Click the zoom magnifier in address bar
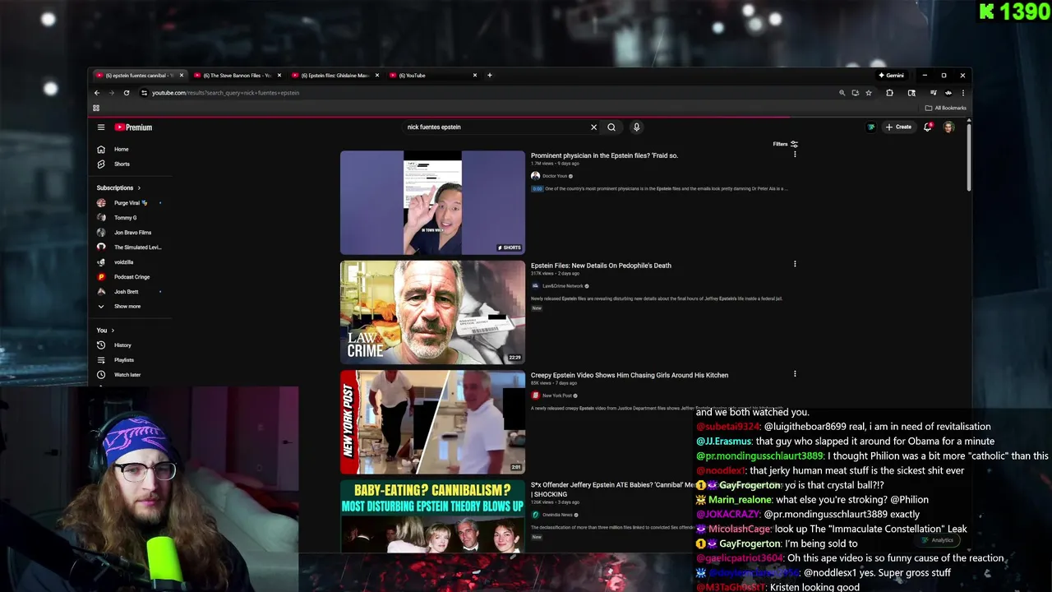Screen dimensions: 1052x592 842,93
